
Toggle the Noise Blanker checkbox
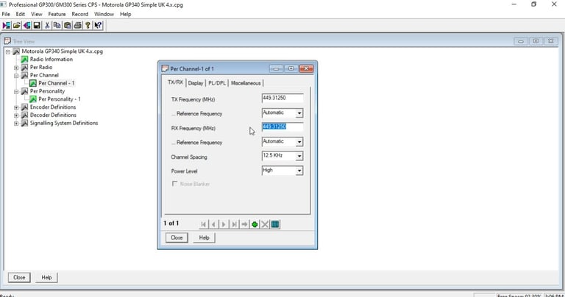[175, 184]
